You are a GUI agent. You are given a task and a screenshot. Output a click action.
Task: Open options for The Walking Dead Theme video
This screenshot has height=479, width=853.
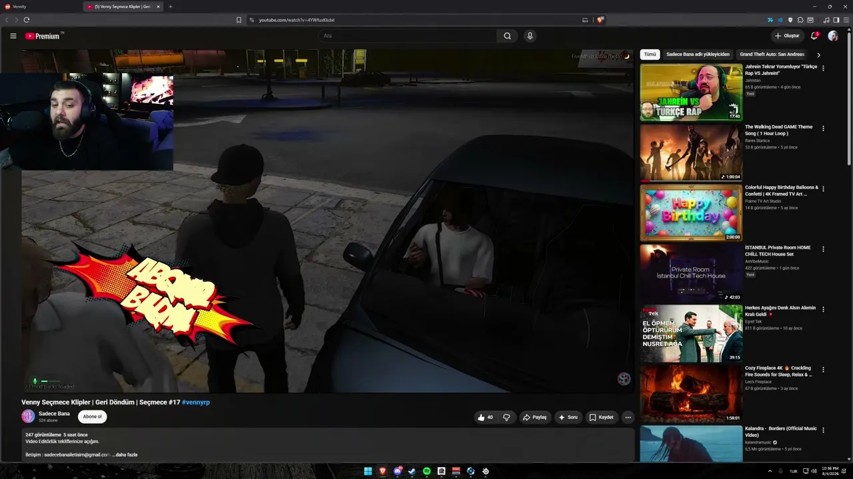point(823,128)
